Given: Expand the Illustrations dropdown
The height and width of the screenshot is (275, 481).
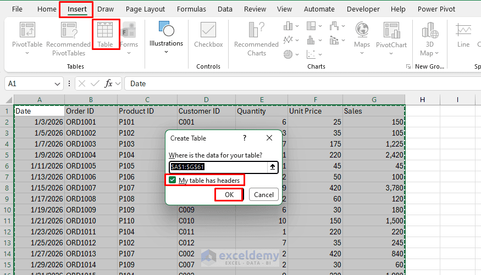Looking at the screenshot, I should [x=166, y=52].
